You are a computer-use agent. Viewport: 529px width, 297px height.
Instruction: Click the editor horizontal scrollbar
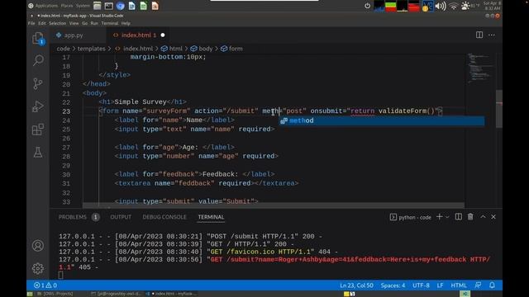click(x=274, y=205)
